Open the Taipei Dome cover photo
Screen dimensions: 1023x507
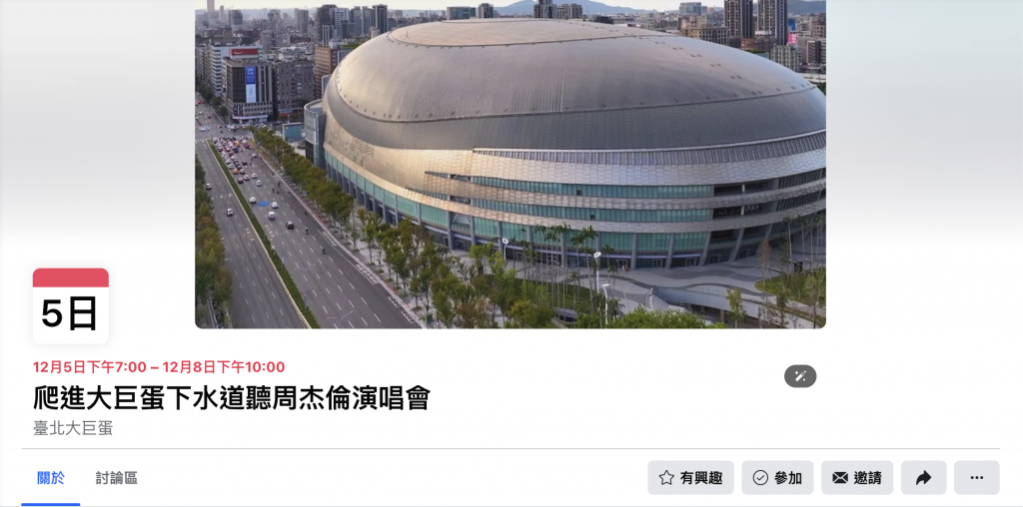tap(511, 164)
